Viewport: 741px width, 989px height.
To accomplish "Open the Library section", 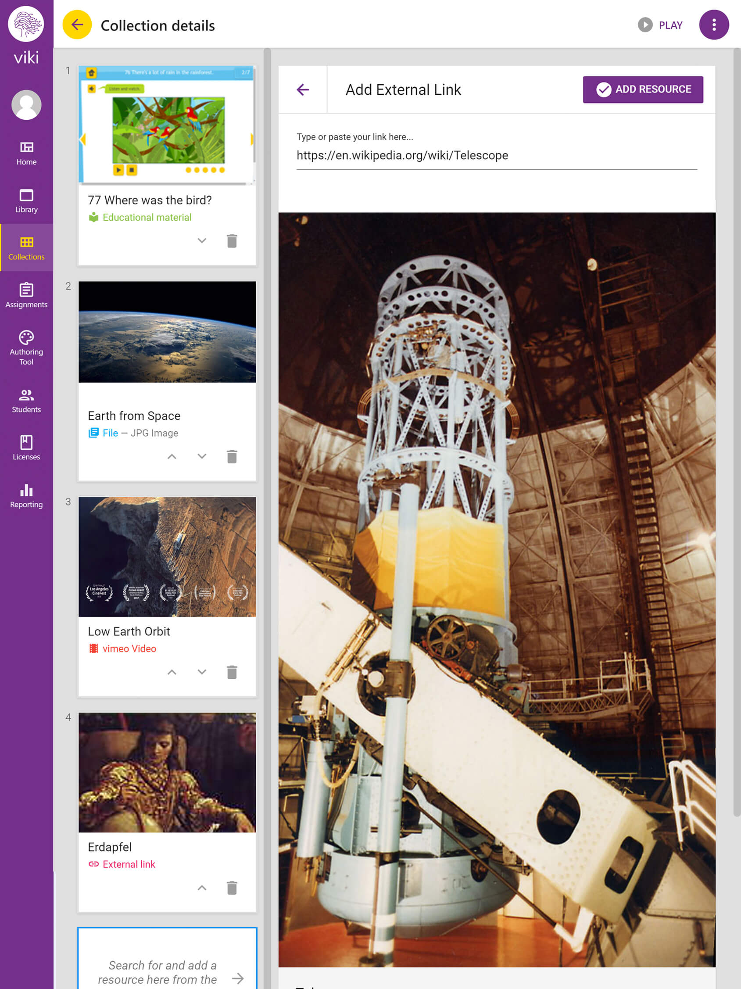I will coord(26,201).
